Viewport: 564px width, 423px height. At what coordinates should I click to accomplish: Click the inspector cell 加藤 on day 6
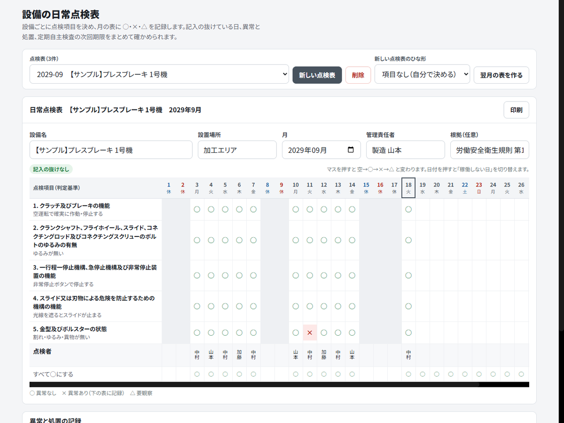click(x=239, y=355)
